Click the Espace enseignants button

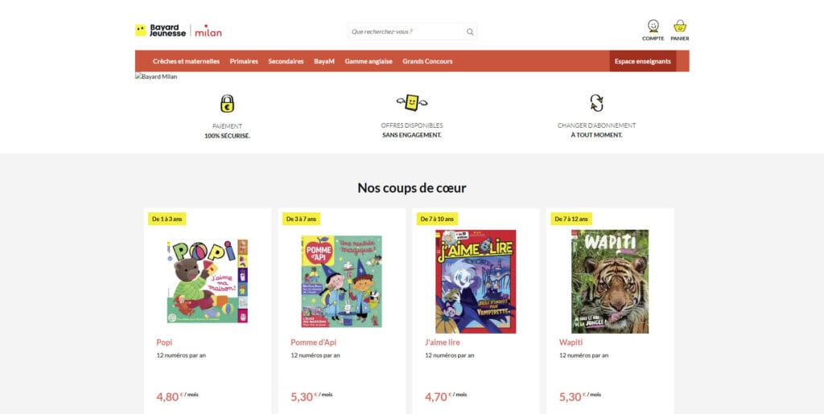coord(643,61)
